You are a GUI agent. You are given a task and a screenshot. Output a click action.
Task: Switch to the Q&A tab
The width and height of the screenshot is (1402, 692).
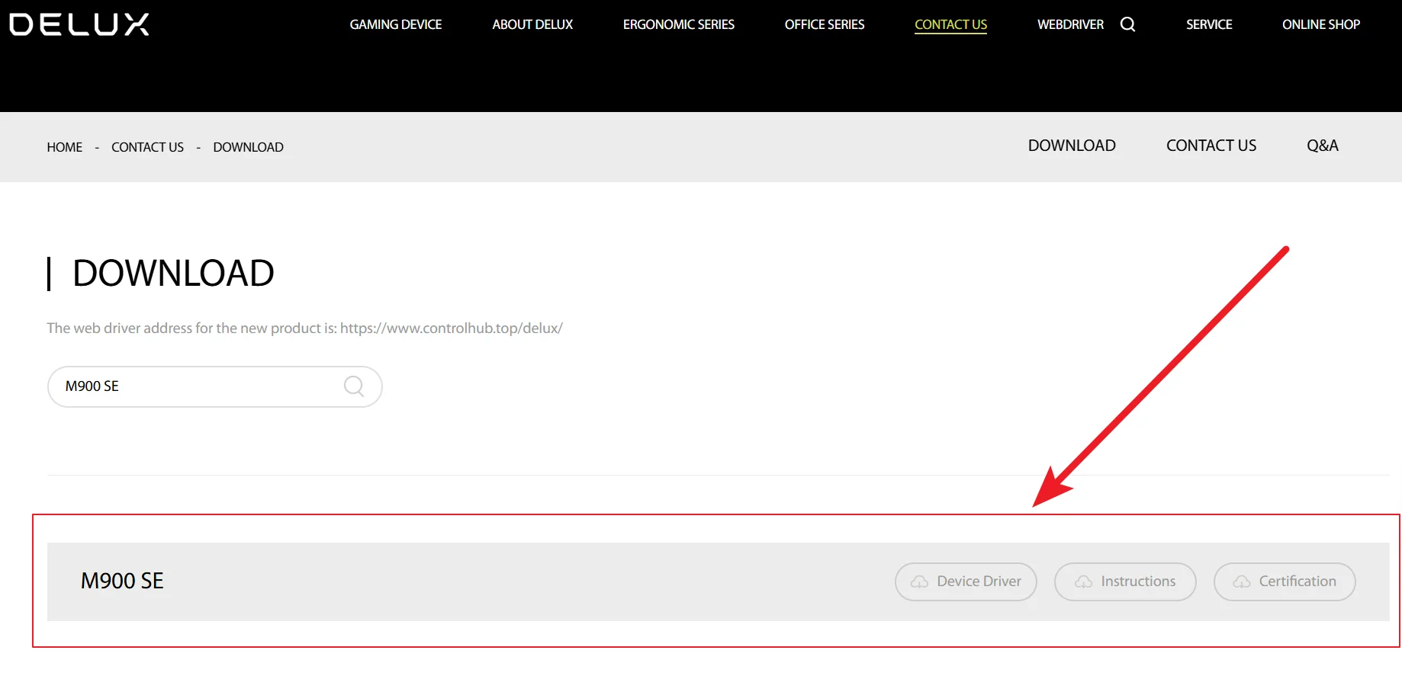(1323, 146)
